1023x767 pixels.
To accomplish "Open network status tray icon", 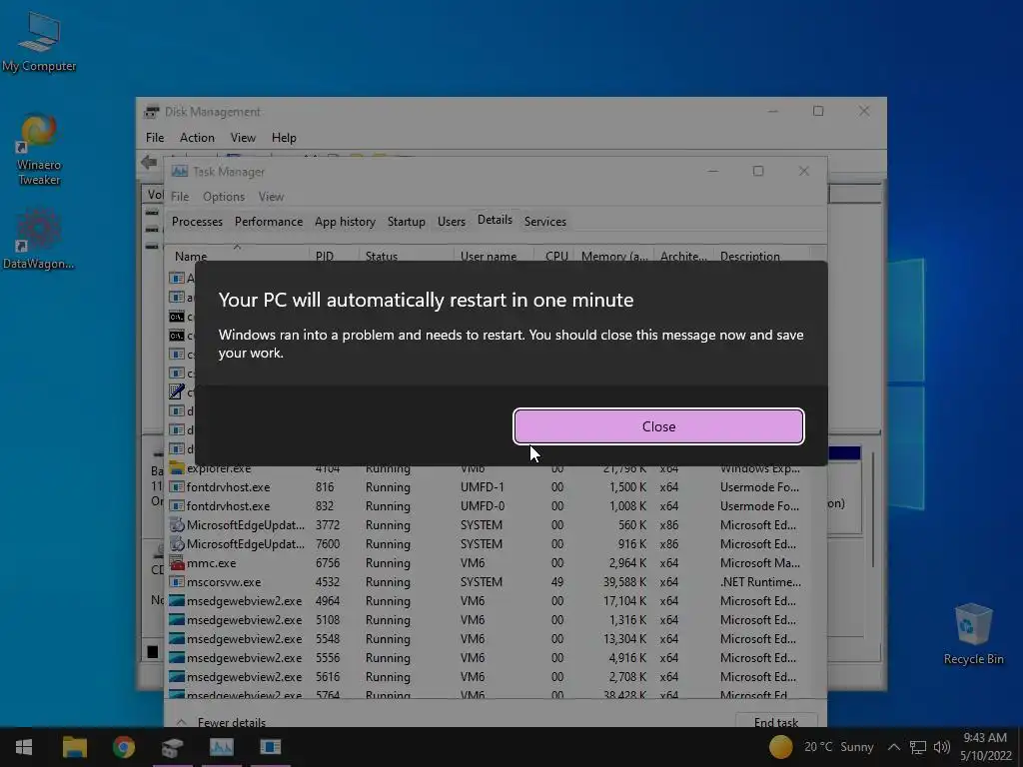I will pos(918,747).
